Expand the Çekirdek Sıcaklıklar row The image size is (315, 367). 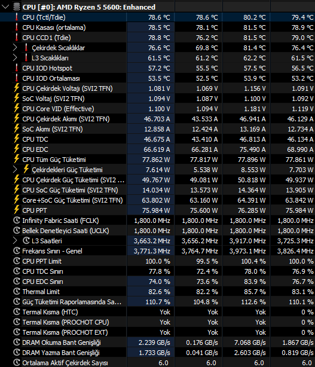[x=15, y=48]
